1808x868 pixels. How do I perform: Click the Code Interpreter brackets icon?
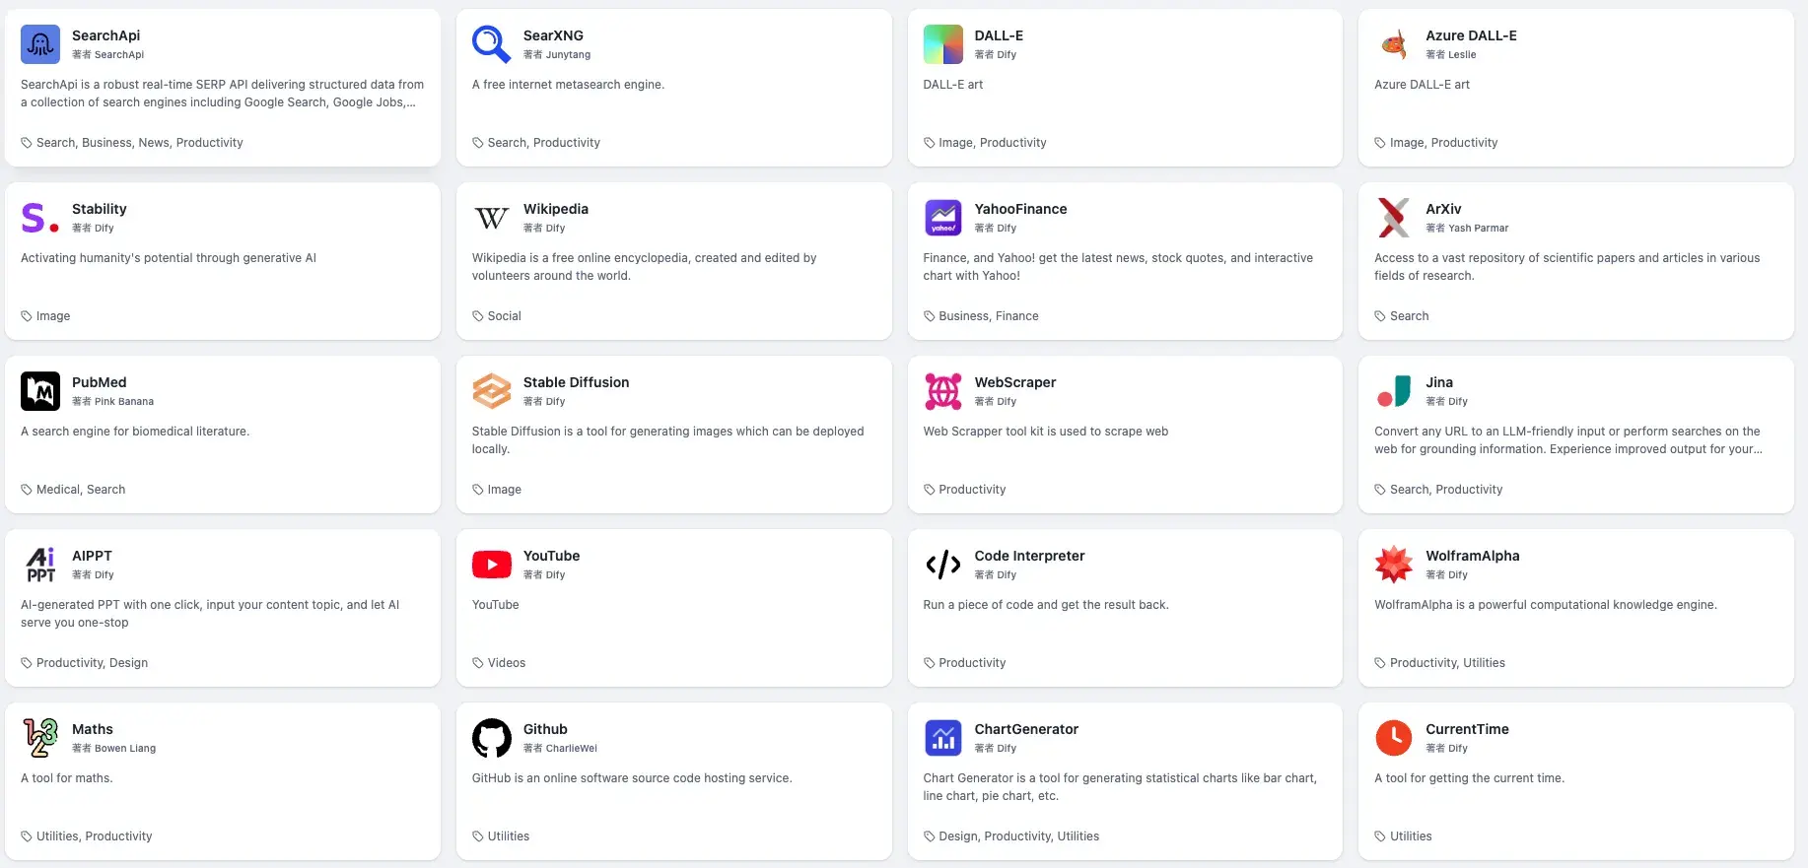tap(942, 565)
